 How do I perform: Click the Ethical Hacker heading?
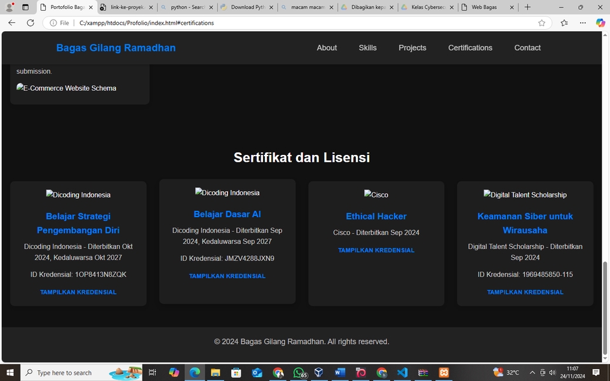point(376,216)
